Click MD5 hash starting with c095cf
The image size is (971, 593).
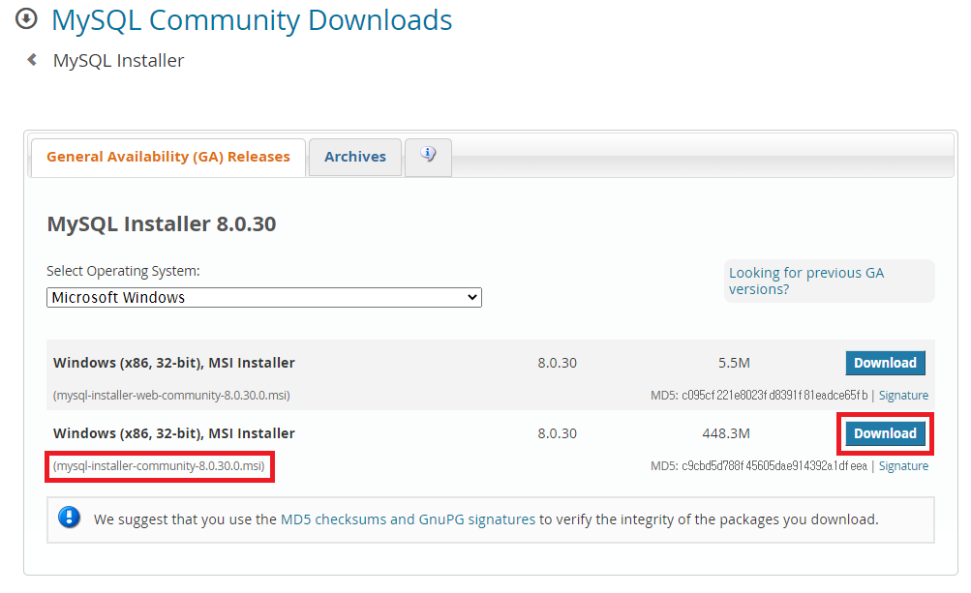click(x=774, y=395)
